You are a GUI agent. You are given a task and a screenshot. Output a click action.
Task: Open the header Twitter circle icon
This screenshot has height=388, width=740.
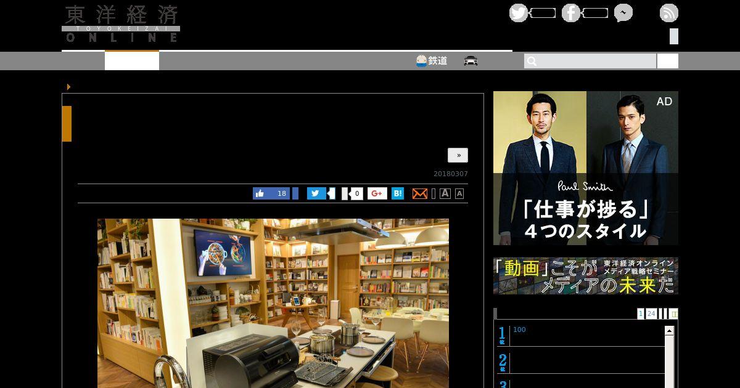[x=519, y=13]
